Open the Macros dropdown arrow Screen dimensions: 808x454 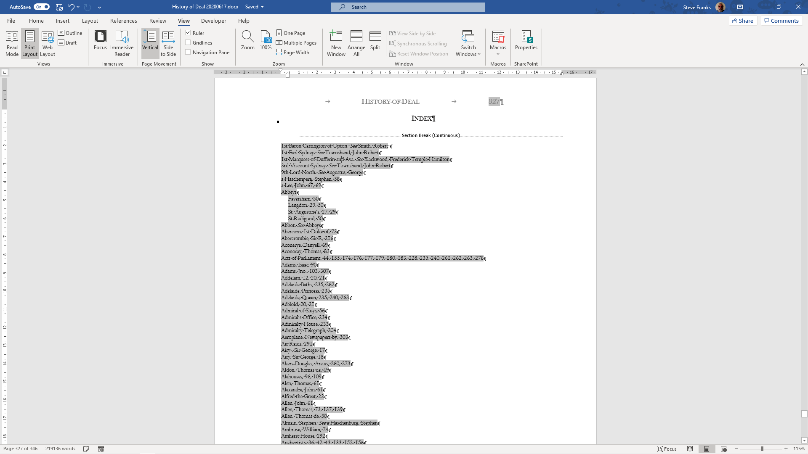(x=498, y=54)
